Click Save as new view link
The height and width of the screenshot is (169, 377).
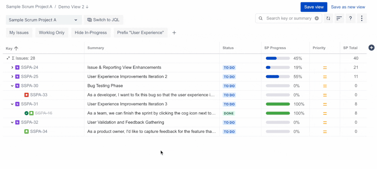[x=348, y=7]
